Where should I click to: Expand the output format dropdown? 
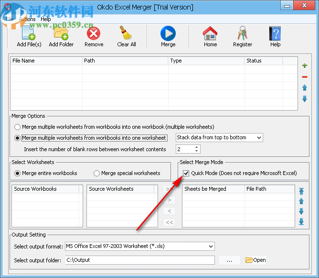coord(140,247)
